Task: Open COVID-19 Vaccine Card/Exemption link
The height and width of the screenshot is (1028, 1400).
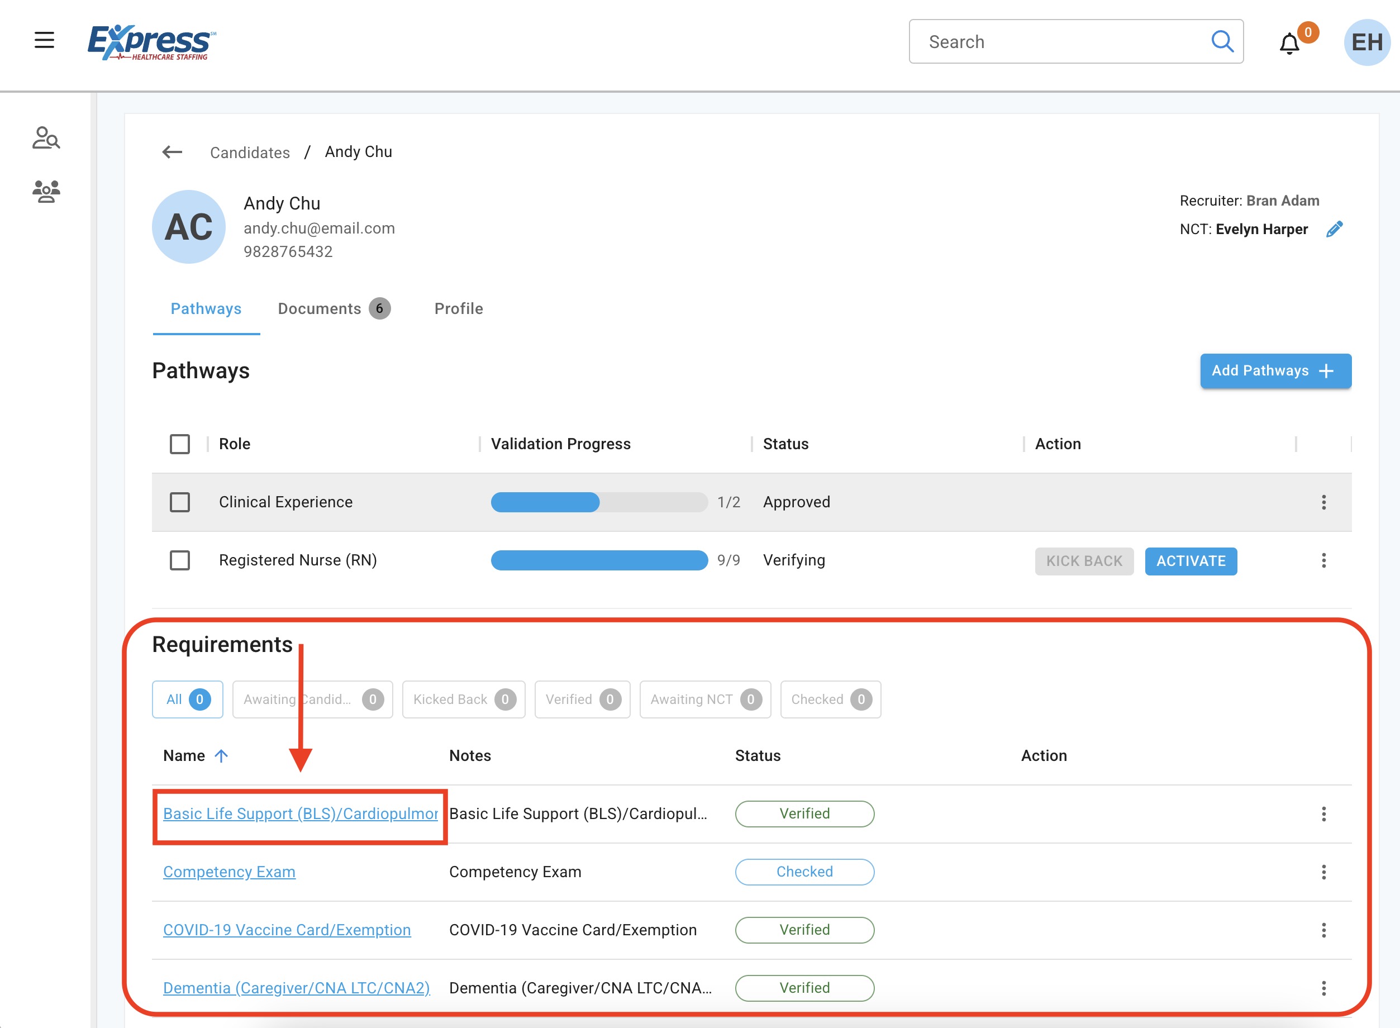Action: click(287, 930)
